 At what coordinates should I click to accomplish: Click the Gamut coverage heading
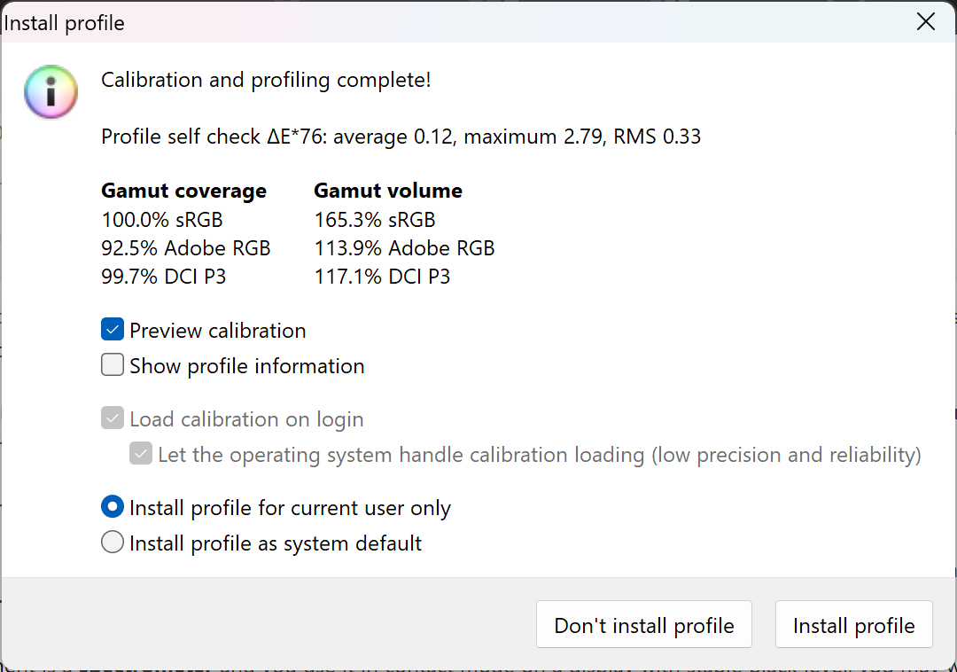click(183, 191)
